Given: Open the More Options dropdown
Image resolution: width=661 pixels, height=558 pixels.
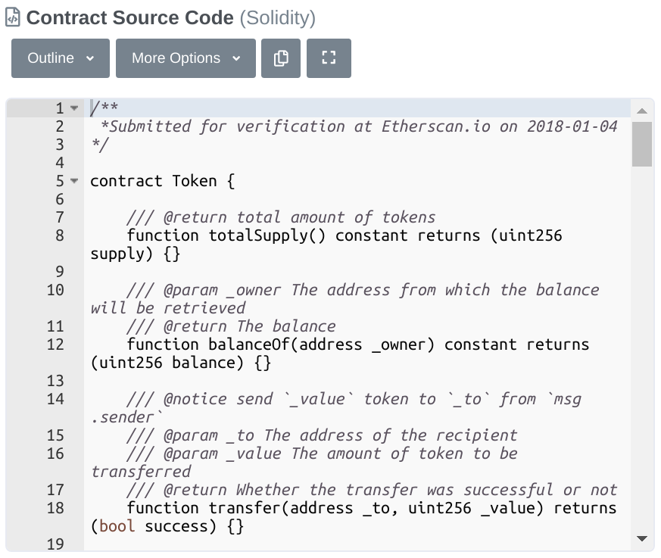Looking at the screenshot, I should point(186,58).
